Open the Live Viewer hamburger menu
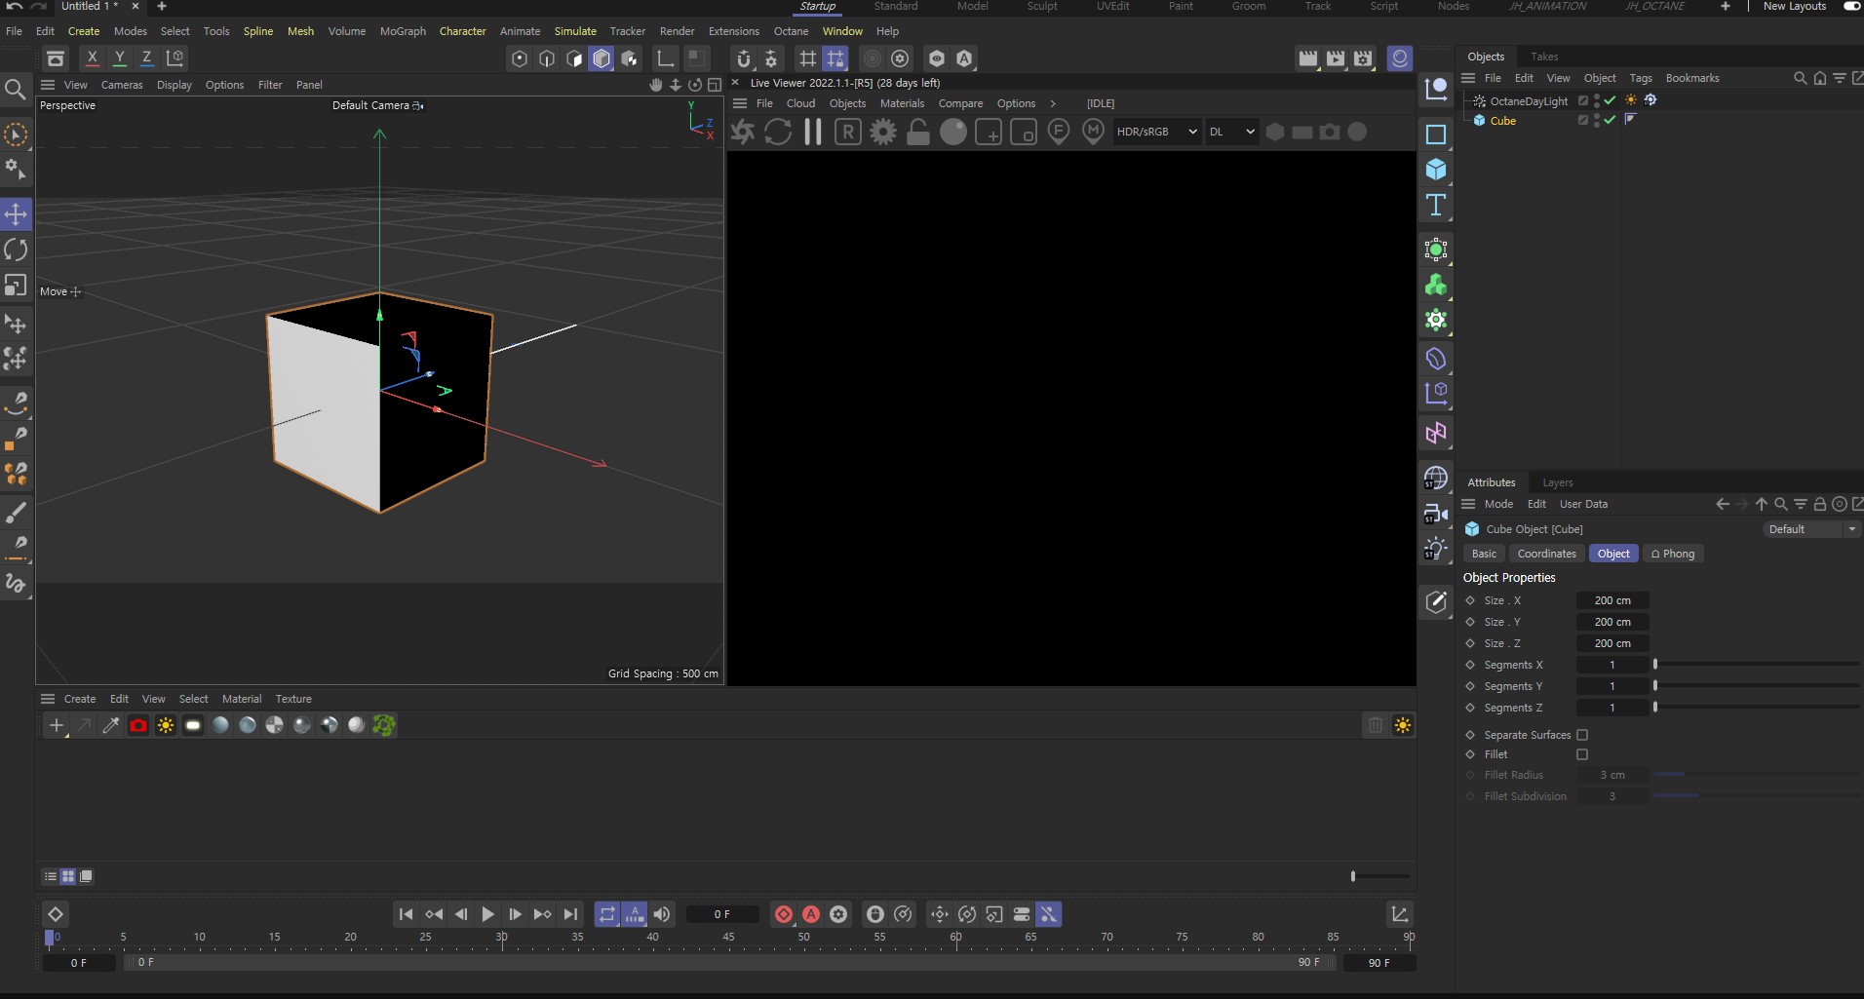The height and width of the screenshot is (999, 1864). click(x=740, y=103)
